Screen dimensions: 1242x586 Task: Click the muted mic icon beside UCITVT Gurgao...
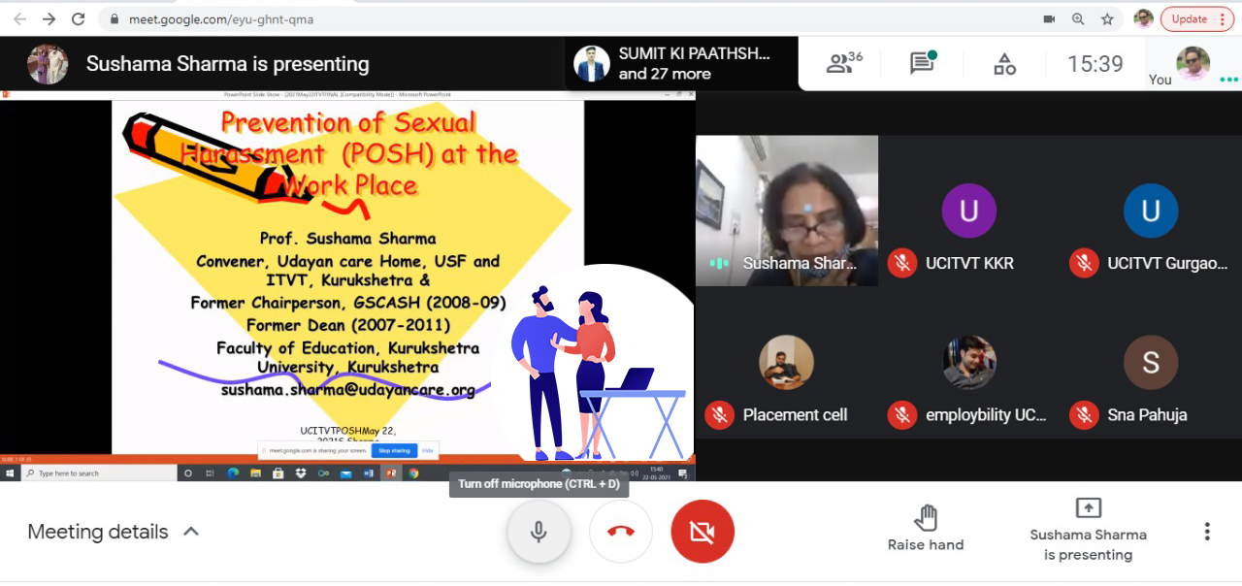click(x=1084, y=263)
